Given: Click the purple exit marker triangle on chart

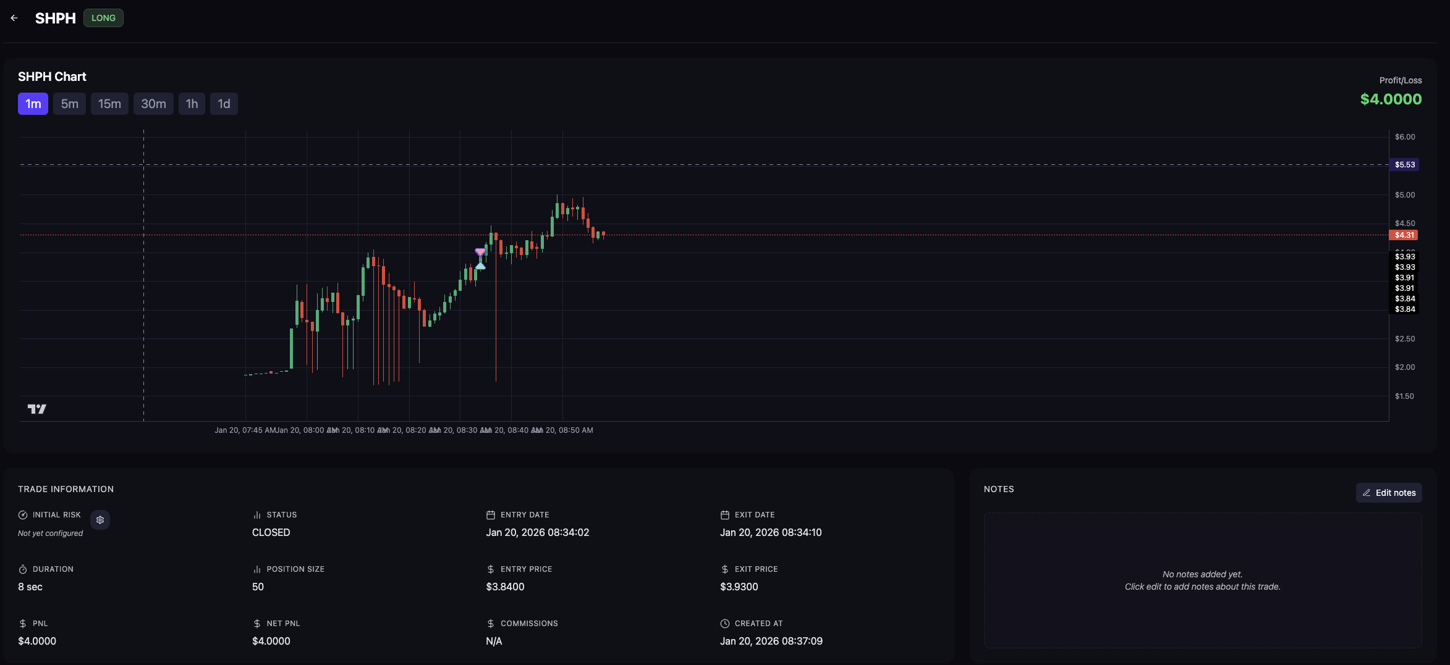Looking at the screenshot, I should [x=480, y=253].
